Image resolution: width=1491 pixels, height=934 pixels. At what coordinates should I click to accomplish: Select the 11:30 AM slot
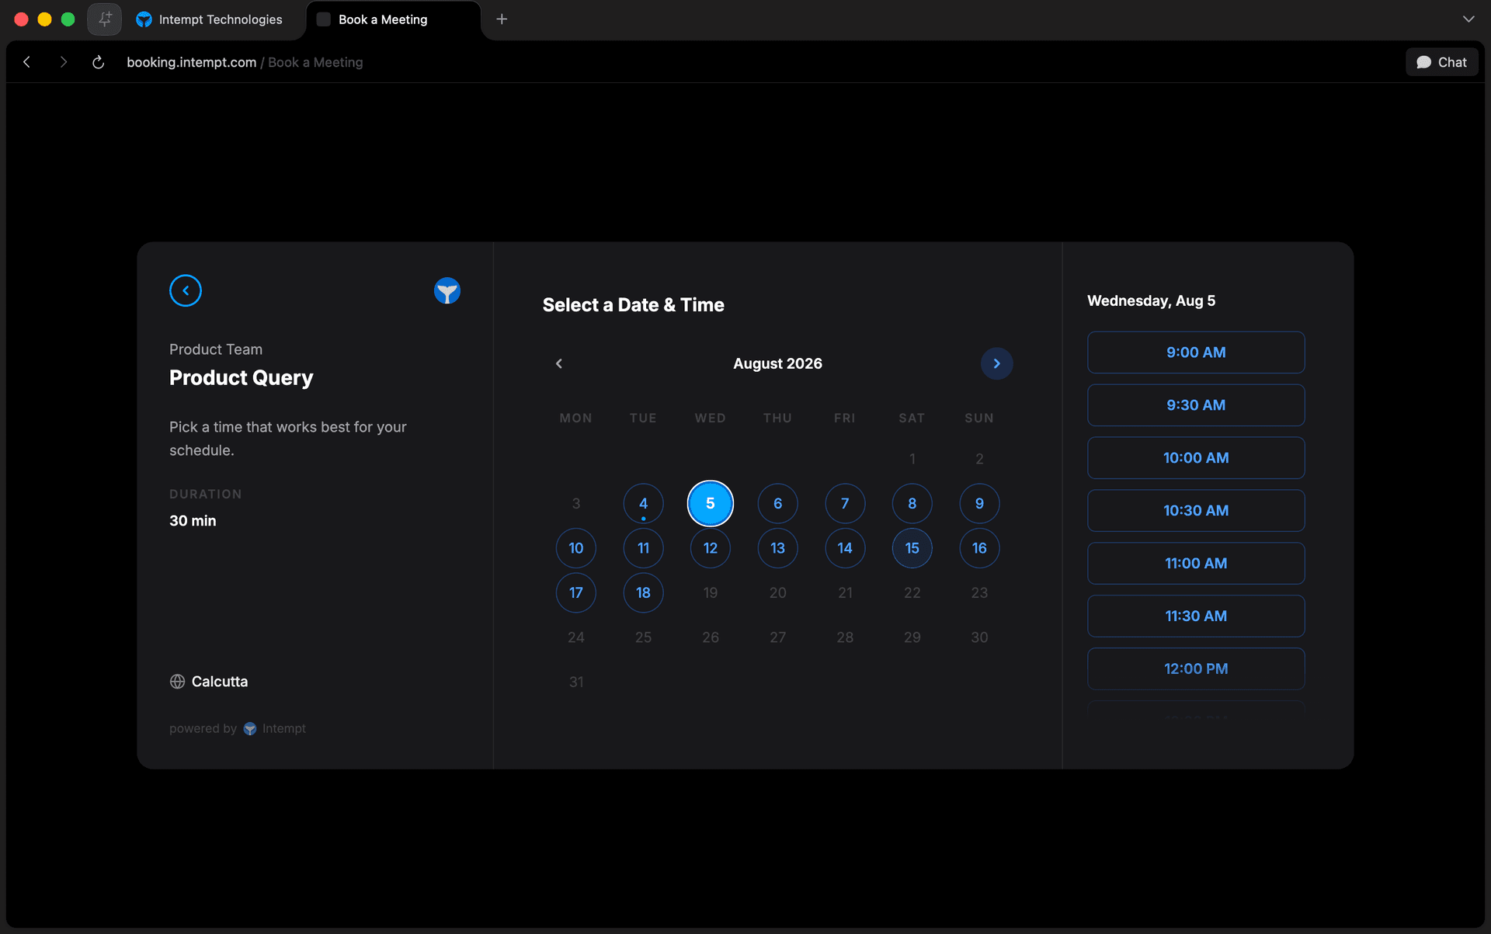point(1196,616)
